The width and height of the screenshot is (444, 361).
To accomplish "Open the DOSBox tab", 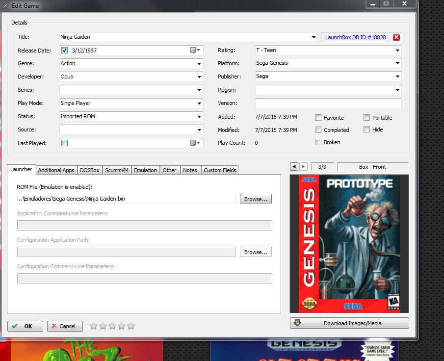I will point(89,170).
